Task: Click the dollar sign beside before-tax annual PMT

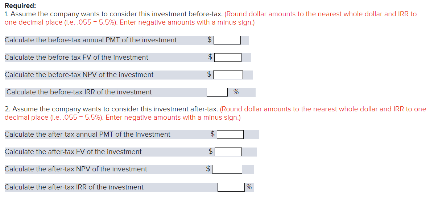Action: pyautogui.click(x=209, y=40)
